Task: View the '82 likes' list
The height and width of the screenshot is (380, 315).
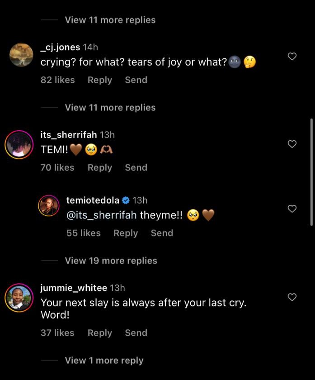Action: click(57, 80)
